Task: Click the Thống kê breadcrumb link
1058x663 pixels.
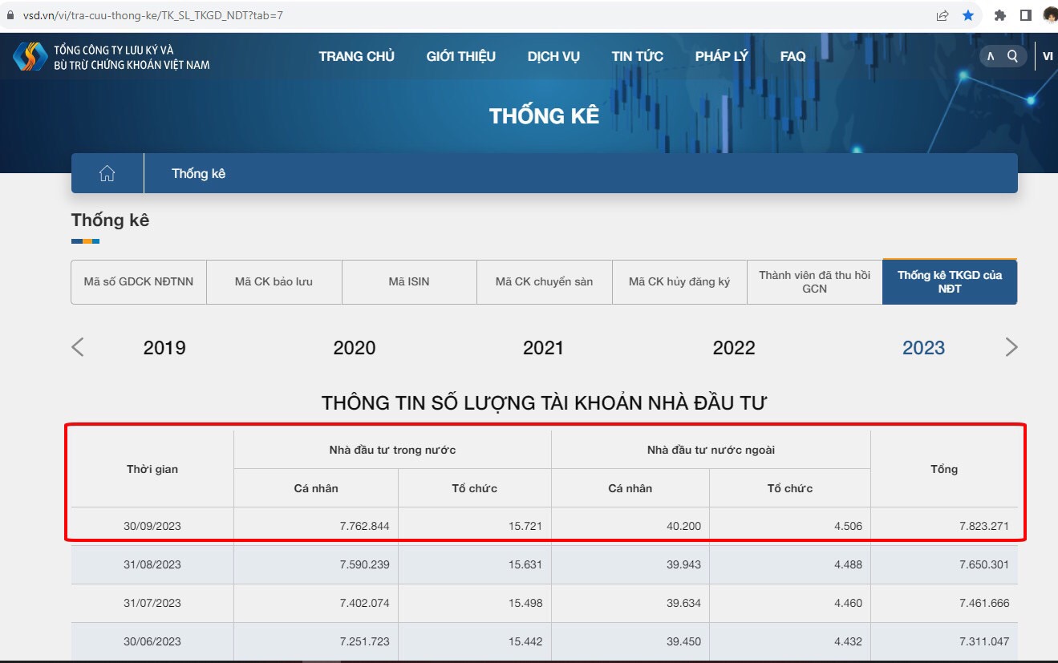Action: [x=198, y=174]
